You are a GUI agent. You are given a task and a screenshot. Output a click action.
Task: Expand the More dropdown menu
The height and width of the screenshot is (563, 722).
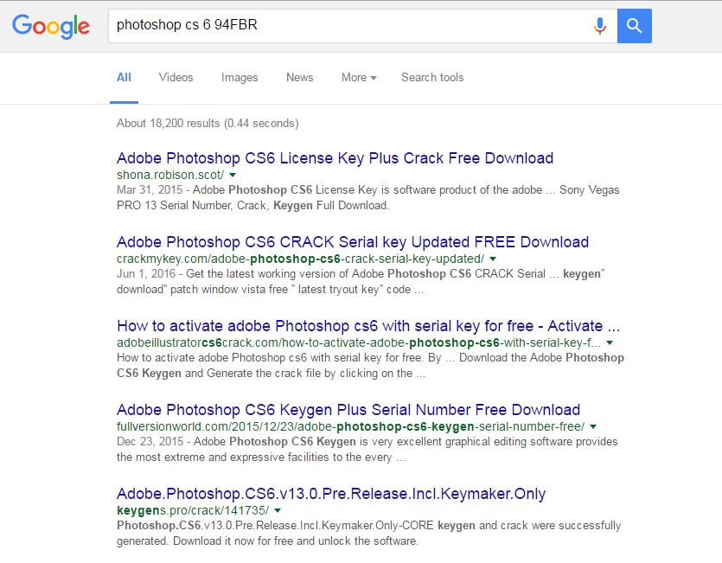(x=359, y=77)
